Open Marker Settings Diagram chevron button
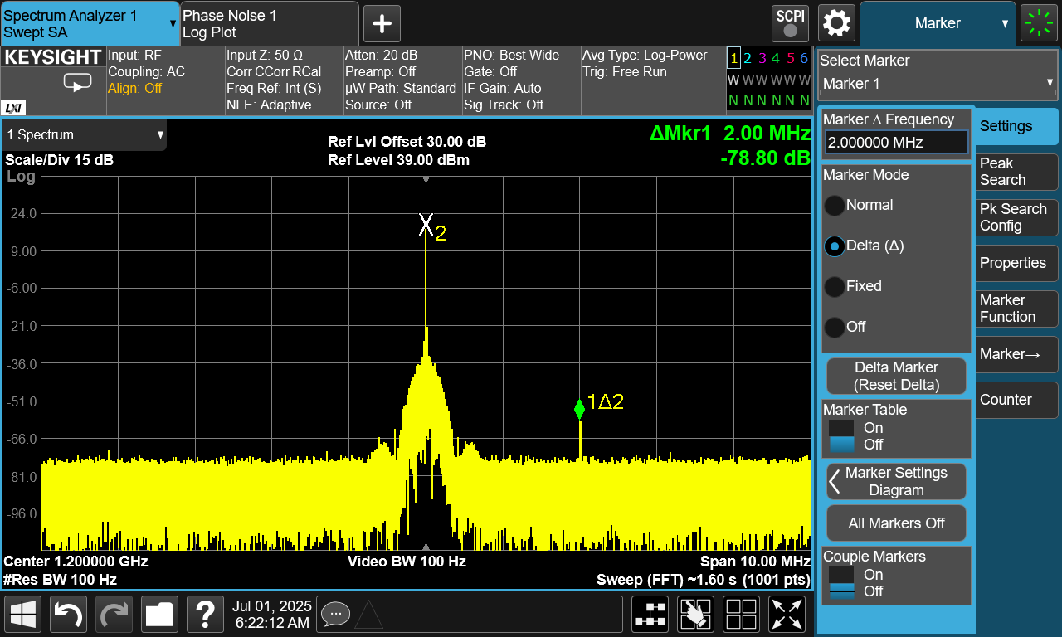This screenshot has width=1062, height=637. 896,481
